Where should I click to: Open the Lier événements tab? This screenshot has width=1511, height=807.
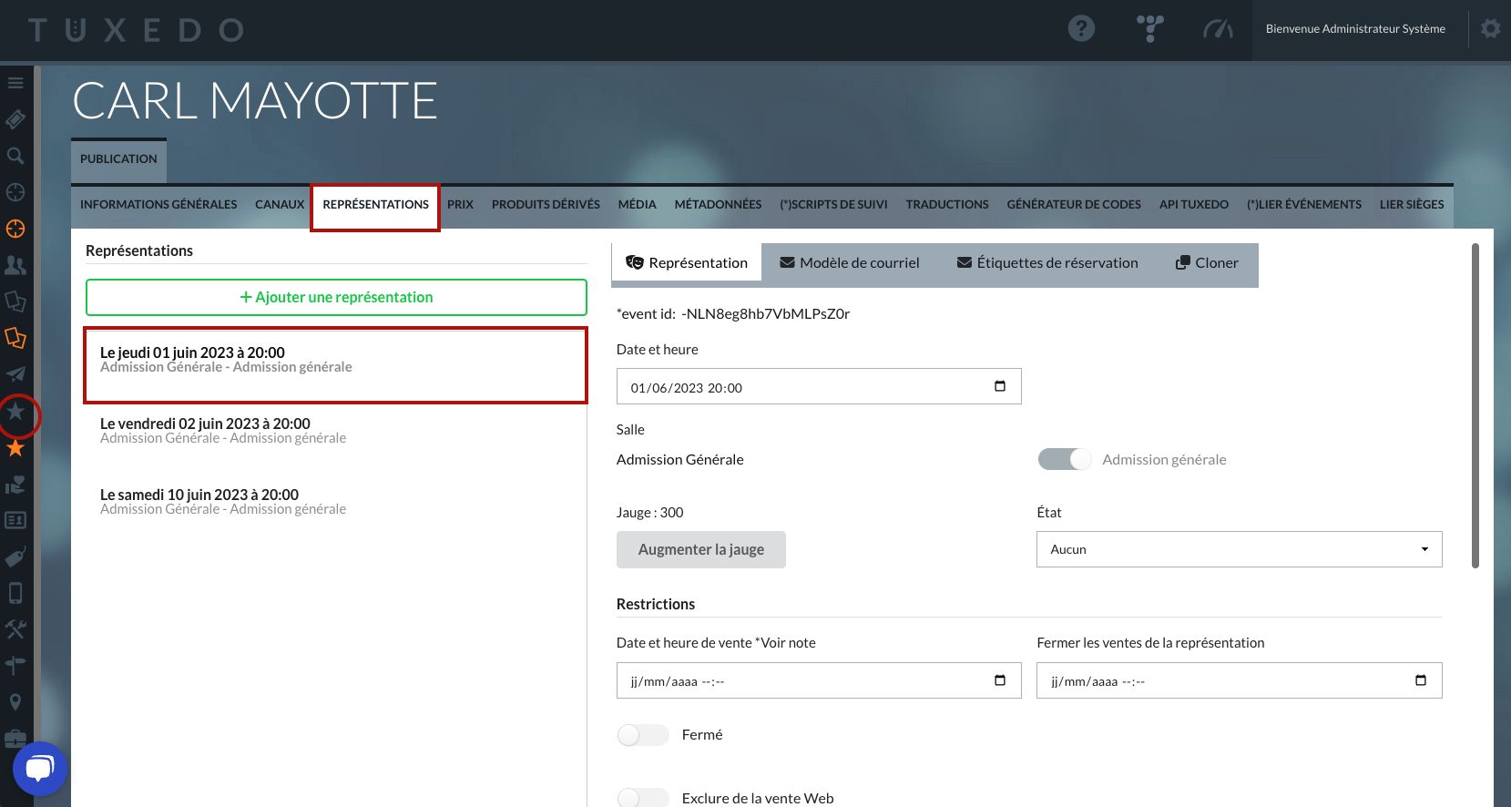[x=1304, y=205]
